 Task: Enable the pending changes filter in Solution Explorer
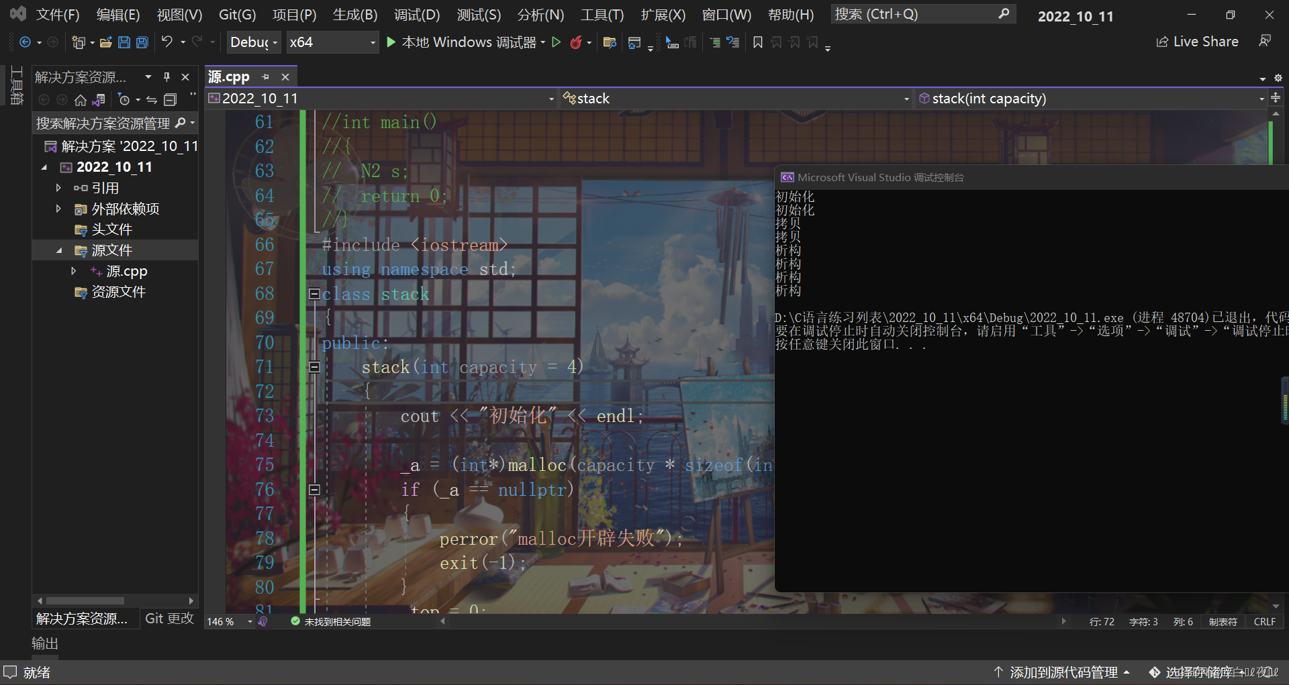pyautogui.click(x=125, y=99)
